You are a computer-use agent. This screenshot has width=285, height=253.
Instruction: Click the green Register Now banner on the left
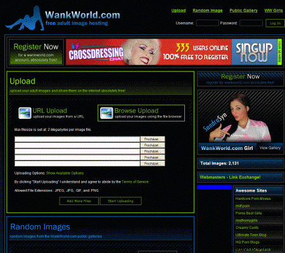tap(36, 52)
